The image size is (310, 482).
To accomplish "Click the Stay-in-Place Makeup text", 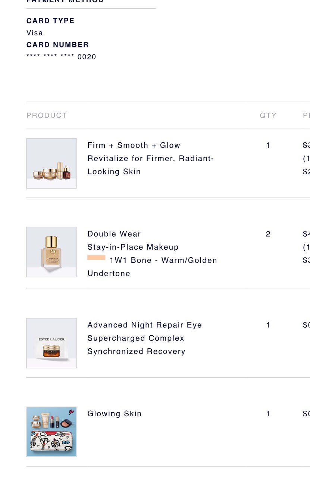I will [x=133, y=247].
